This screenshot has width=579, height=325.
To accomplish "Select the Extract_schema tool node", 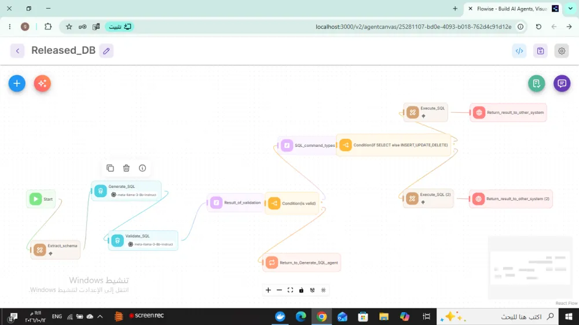I will pos(56,249).
